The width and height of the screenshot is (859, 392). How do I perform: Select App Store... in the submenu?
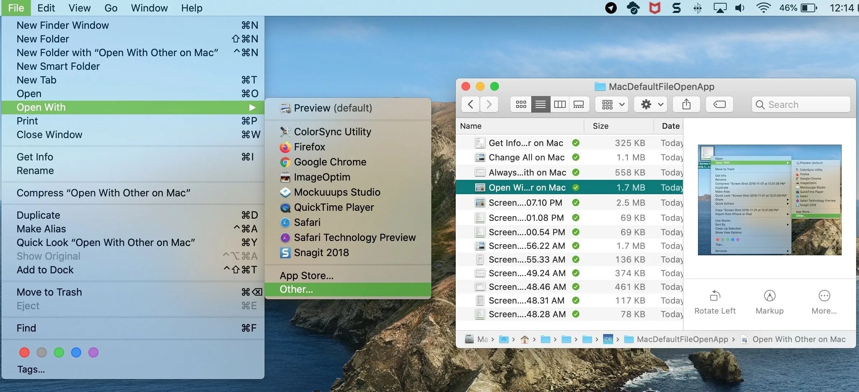348,275
